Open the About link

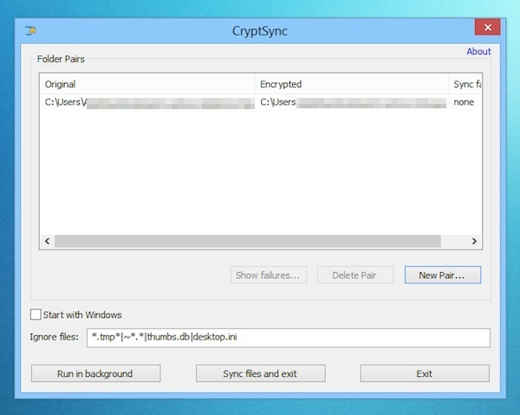[478, 51]
